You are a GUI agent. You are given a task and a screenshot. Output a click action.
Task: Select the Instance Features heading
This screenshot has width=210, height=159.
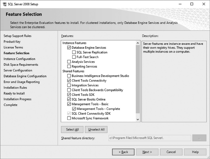[x=74, y=43]
